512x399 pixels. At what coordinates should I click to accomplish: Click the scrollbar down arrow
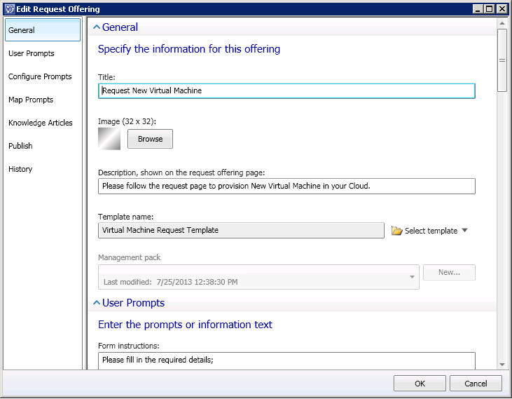coord(502,365)
